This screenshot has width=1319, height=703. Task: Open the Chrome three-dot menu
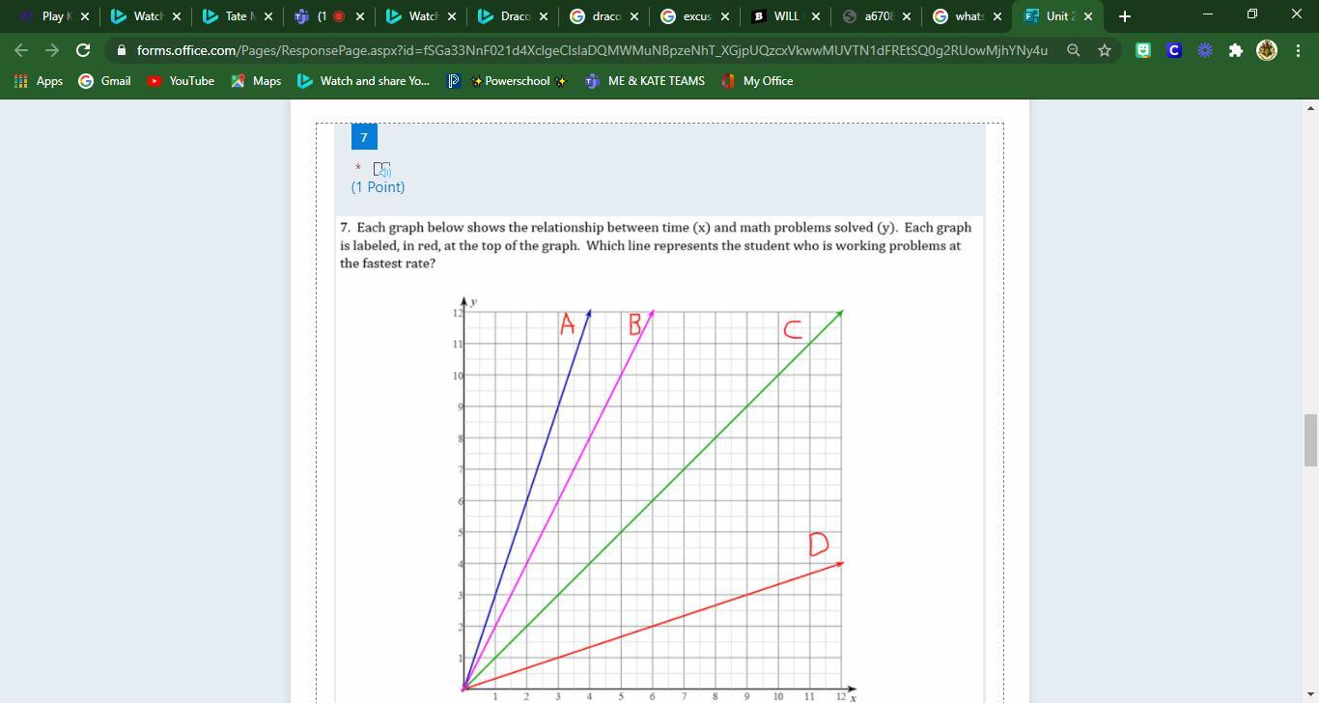(1298, 50)
